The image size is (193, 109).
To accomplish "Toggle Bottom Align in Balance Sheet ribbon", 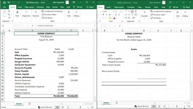I will click(132, 12).
